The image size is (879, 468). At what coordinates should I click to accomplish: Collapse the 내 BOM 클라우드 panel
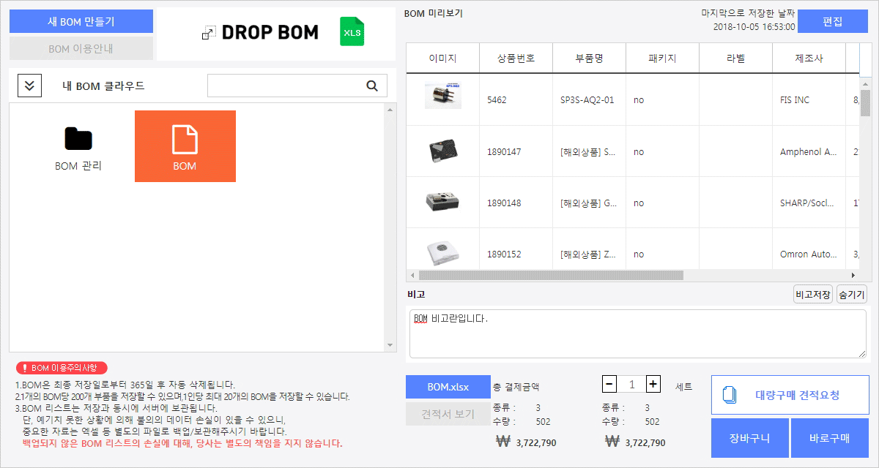[x=29, y=86]
